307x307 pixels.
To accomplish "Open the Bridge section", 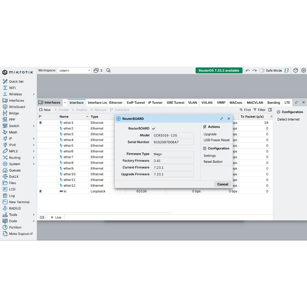I will pyautogui.click(x=14, y=113).
